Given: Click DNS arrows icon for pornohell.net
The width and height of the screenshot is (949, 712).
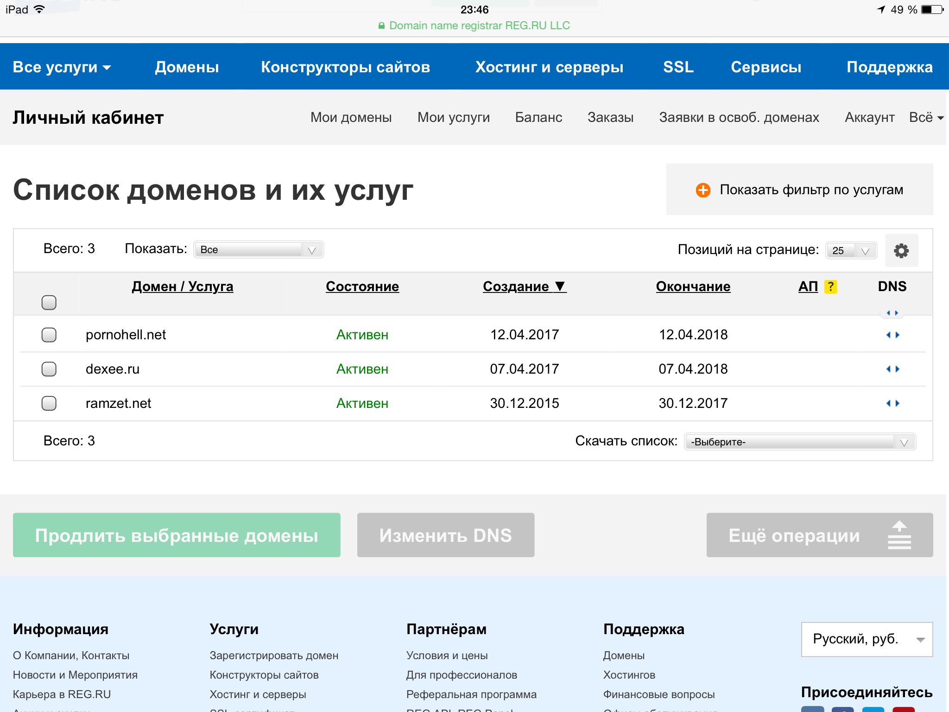Looking at the screenshot, I should pyautogui.click(x=892, y=335).
